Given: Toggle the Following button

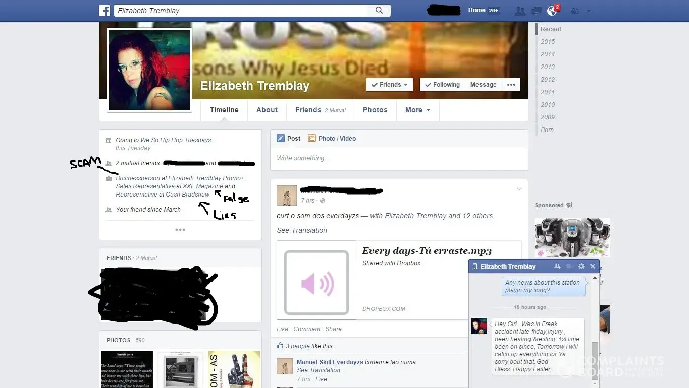Looking at the screenshot, I should (x=442, y=85).
